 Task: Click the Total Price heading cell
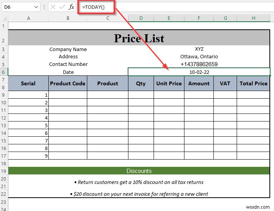click(x=253, y=83)
